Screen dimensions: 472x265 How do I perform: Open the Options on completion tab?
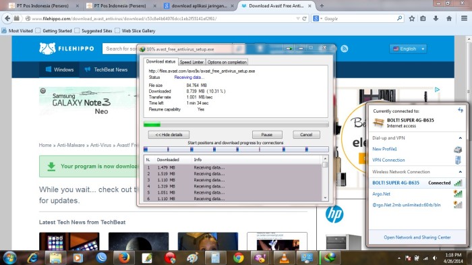click(x=227, y=62)
